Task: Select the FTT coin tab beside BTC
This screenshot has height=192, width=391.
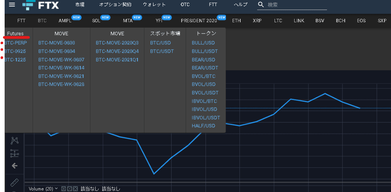Action: (x=21, y=21)
